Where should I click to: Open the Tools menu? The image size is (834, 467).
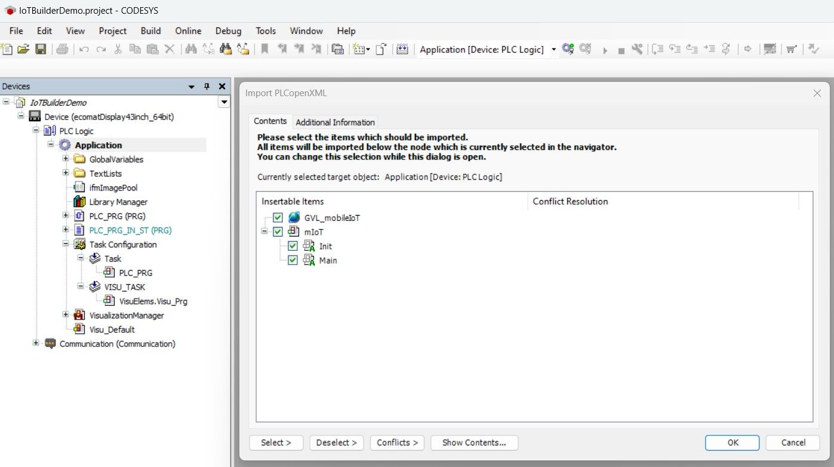coord(266,31)
